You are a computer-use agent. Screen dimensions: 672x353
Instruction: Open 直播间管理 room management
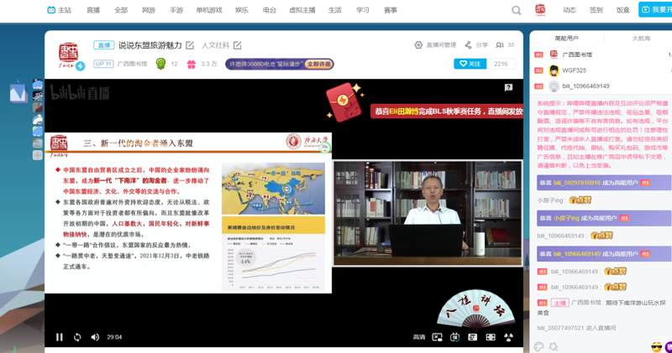435,45
